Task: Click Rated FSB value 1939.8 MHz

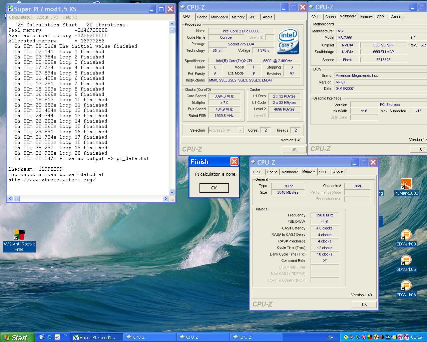Action: point(224,116)
